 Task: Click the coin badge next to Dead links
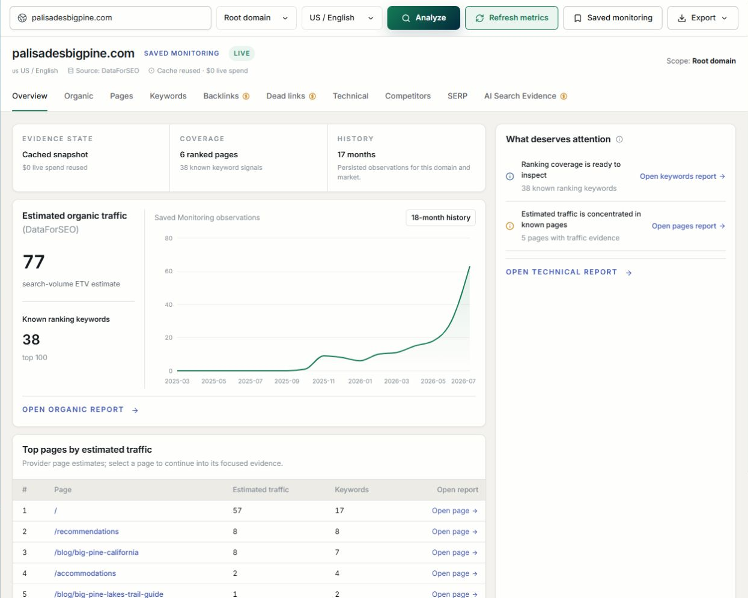(312, 96)
